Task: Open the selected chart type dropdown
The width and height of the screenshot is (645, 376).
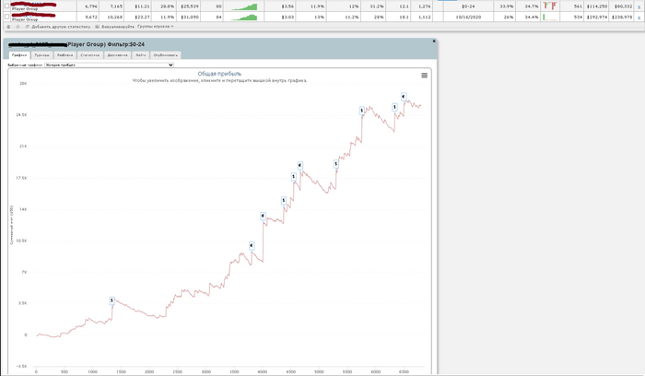Action: click(109, 65)
